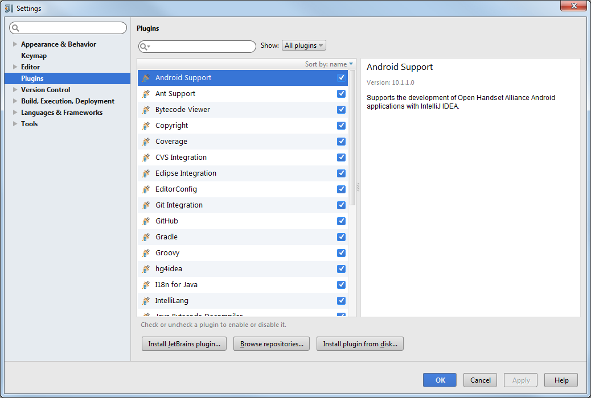Viewport: 591px width, 398px height.
Task: Open the Show All plugins dropdown
Action: click(304, 45)
